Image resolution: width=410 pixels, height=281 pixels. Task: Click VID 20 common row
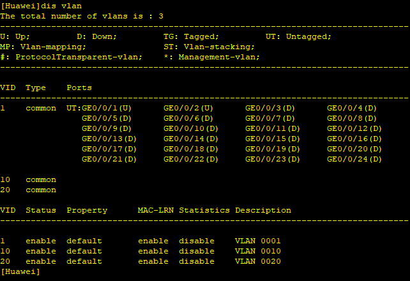[x=28, y=190]
